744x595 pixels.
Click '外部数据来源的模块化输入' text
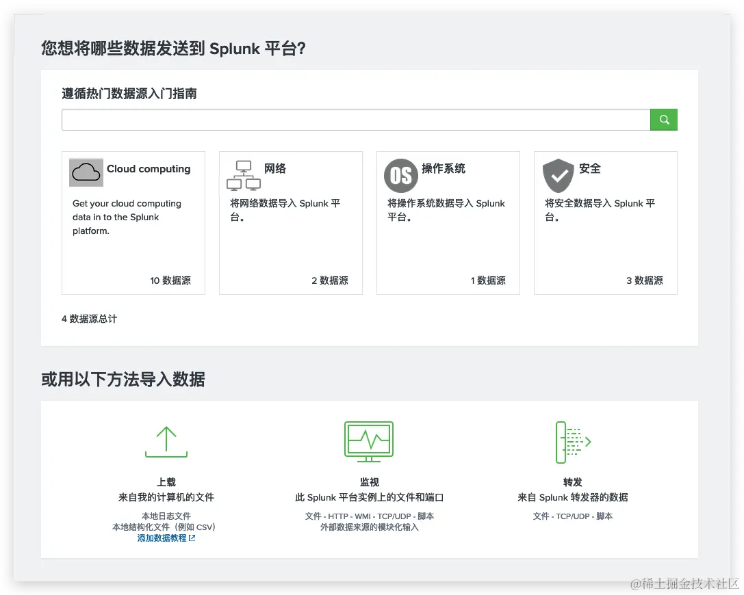click(369, 527)
